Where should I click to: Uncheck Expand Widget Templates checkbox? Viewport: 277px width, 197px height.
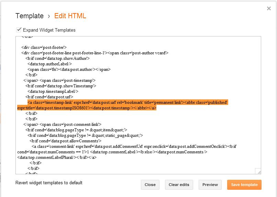[19, 30]
